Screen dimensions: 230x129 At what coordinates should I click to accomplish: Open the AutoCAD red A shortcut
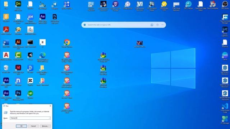(6, 55)
